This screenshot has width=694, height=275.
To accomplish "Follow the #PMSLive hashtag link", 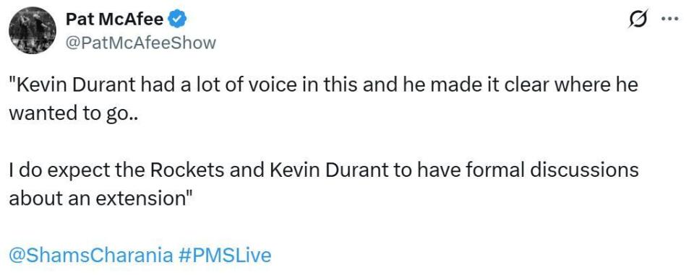I will (x=224, y=255).
